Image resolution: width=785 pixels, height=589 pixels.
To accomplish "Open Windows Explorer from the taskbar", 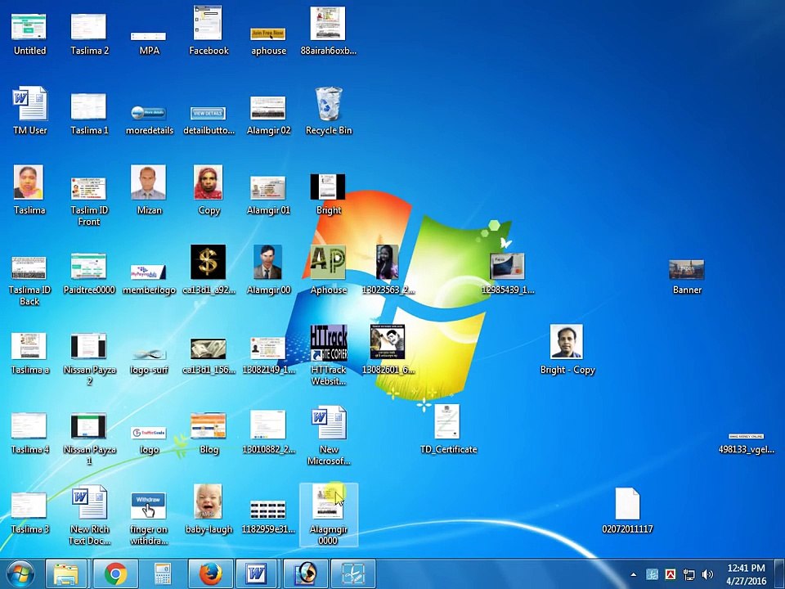I will (x=69, y=574).
